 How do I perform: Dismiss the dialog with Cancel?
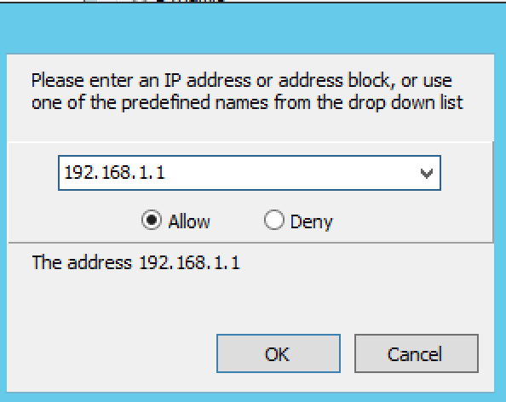click(417, 353)
